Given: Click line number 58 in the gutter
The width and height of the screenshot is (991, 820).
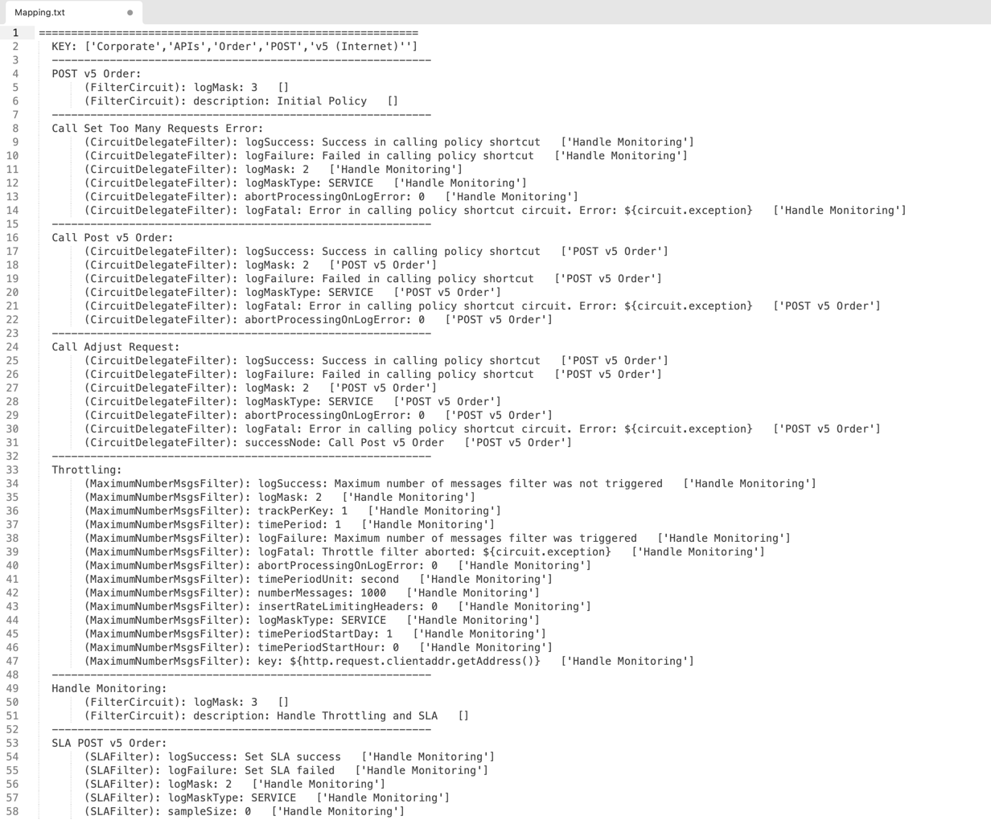Looking at the screenshot, I should (x=12, y=812).
